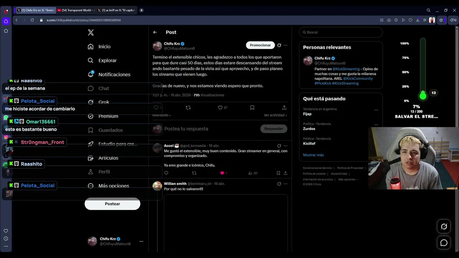459x258 pixels.
Task: Click the X logo in the sidebar
Action: [x=91, y=33]
